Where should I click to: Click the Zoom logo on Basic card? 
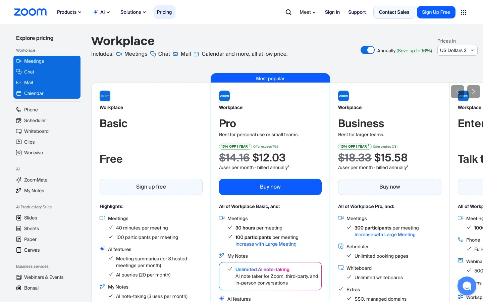105,96
